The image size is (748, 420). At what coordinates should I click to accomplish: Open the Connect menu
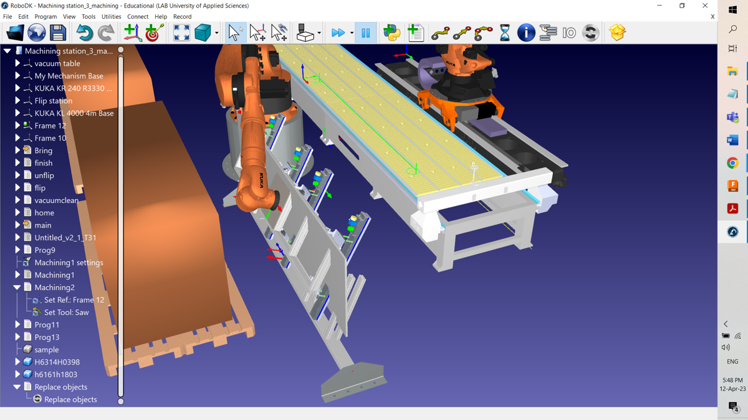138,17
